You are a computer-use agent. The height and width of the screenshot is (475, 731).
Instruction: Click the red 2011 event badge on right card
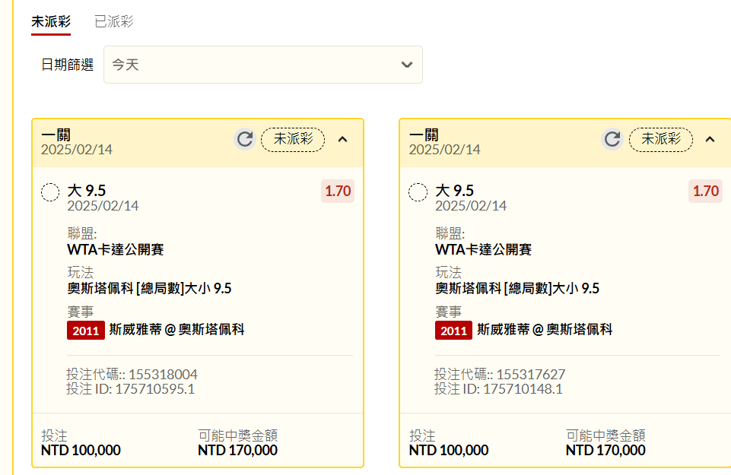point(453,331)
